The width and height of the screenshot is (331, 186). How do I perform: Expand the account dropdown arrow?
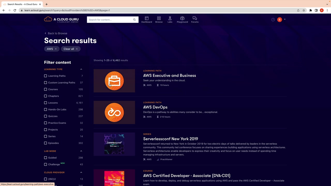tap(285, 19)
